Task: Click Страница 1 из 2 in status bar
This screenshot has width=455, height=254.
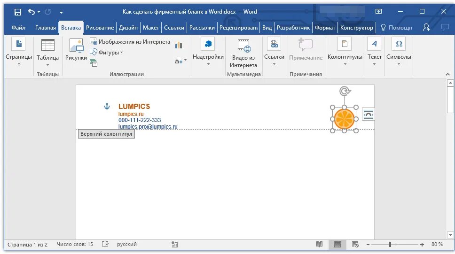Action: tap(28, 245)
